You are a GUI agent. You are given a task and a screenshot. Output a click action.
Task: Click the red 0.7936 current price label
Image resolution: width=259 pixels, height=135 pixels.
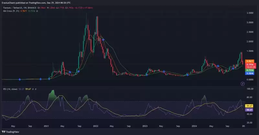coord(250,64)
